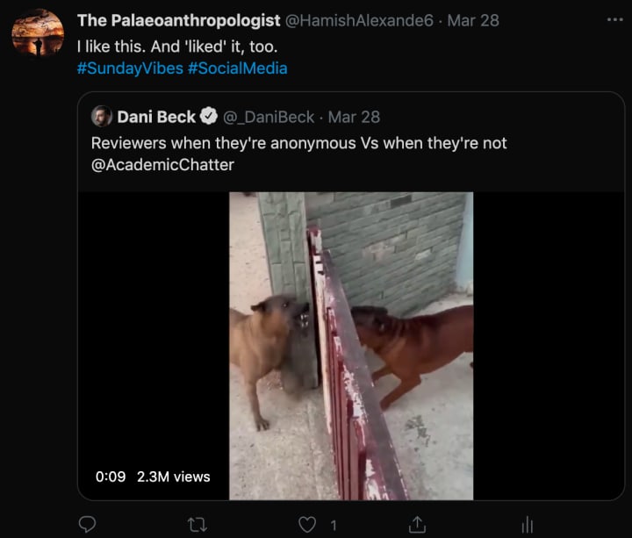Click the quoted tweet's Mar 28 date
The height and width of the screenshot is (538, 632).
(354, 117)
